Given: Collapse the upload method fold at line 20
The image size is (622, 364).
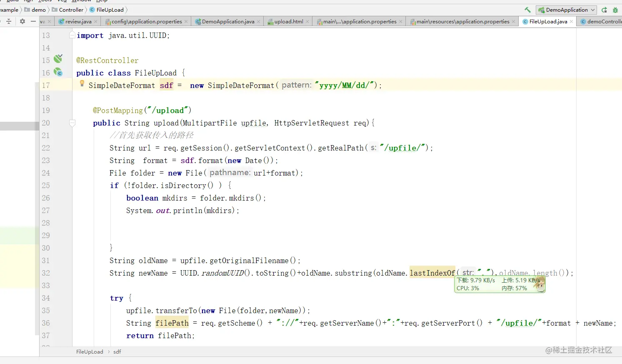Looking at the screenshot, I should pyautogui.click(x=72, y=123).
